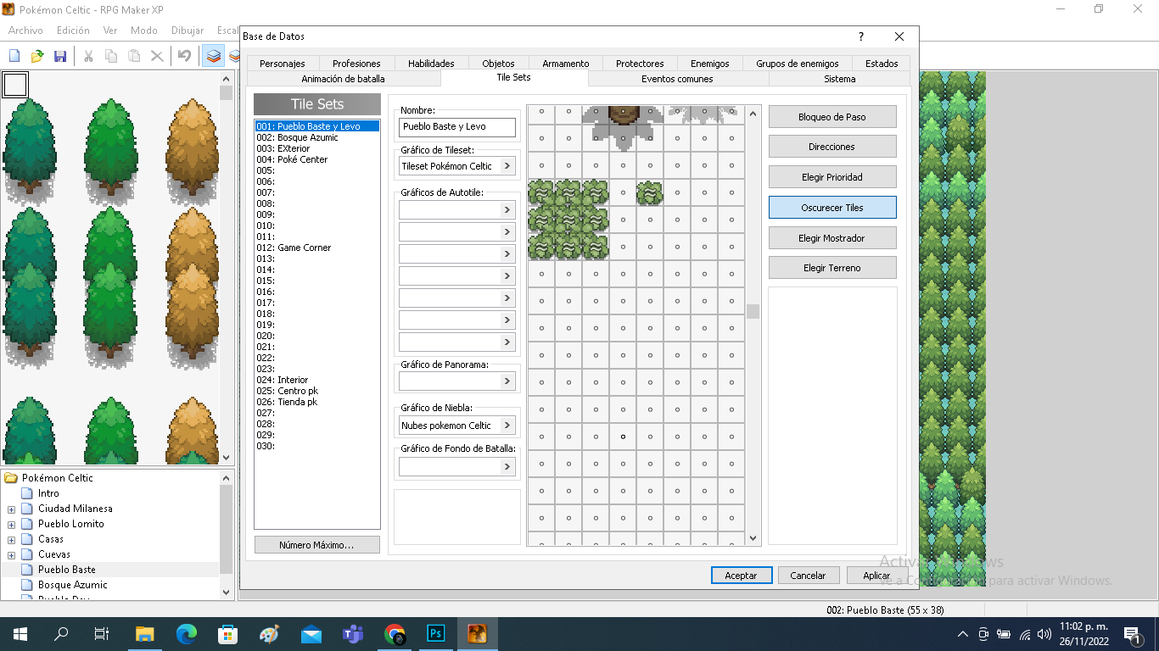Save the project with the floppy icon
The image size is (1159, 651).
tap(60, 56)
